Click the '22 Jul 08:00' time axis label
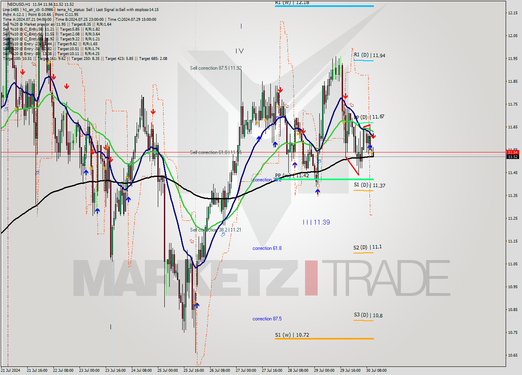This screenshot has width=522, height=375. [63, 371]
